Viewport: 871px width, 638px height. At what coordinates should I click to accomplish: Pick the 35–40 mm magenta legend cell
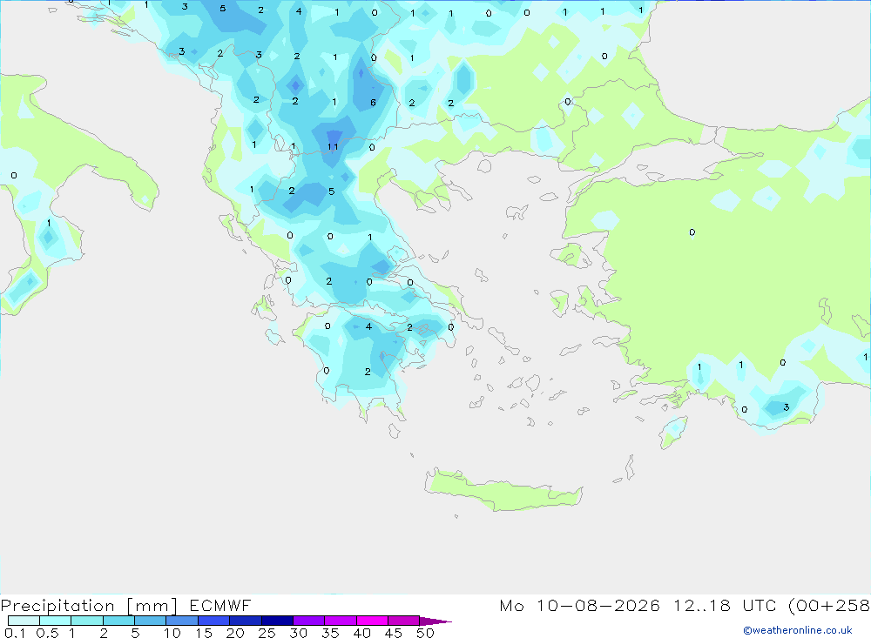[x=341, y=621]
